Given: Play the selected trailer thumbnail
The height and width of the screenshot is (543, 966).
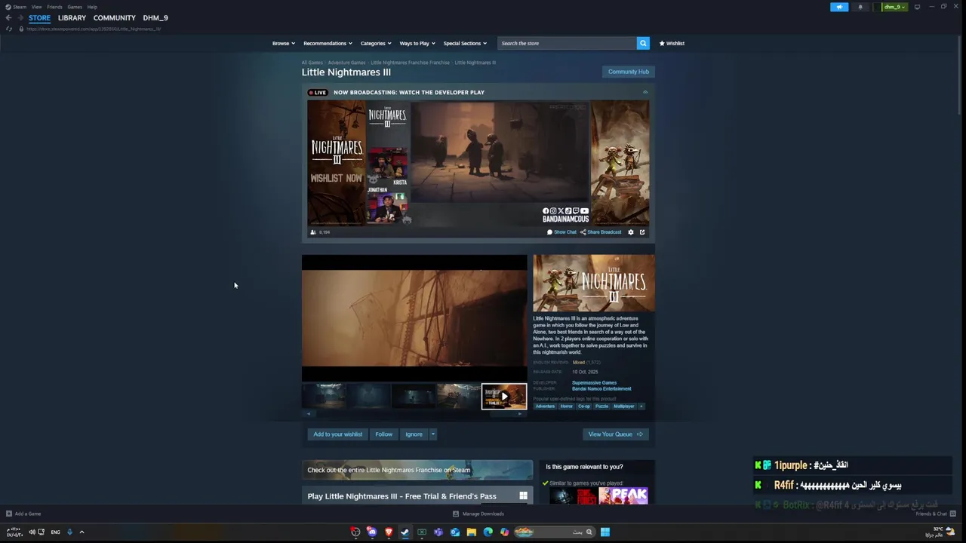Looking at the screenshot, I should (x=504, y=396).
